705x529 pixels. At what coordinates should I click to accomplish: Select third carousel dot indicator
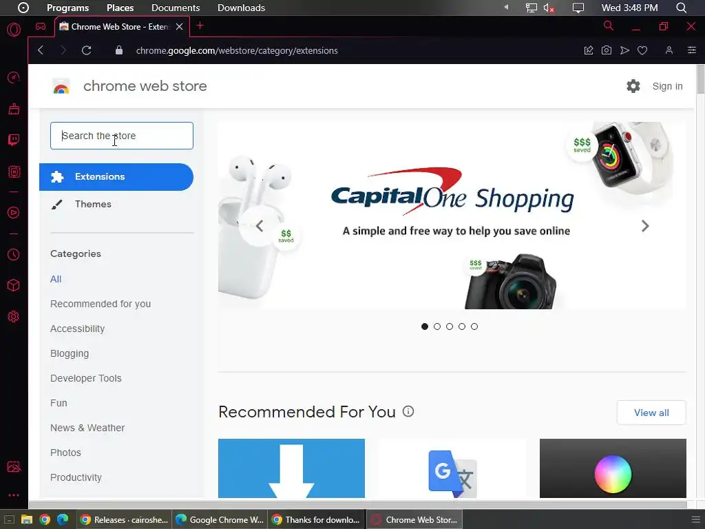pos(450,326)
